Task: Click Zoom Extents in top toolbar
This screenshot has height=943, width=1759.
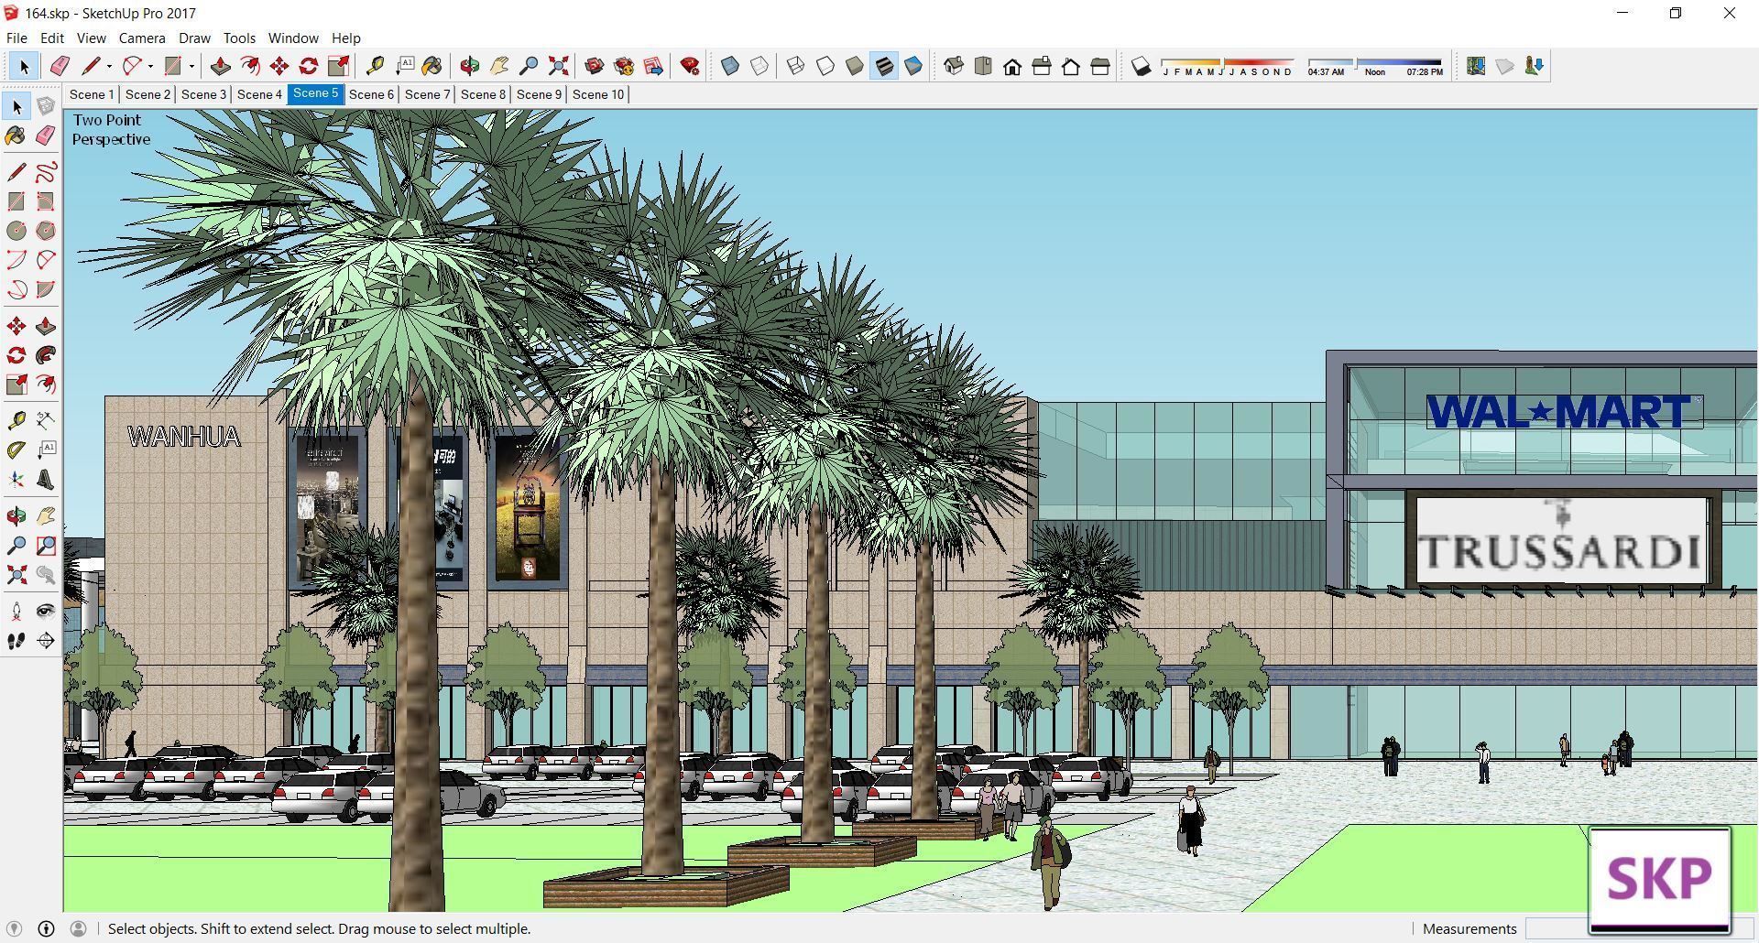Action: [x=558, y=66]
